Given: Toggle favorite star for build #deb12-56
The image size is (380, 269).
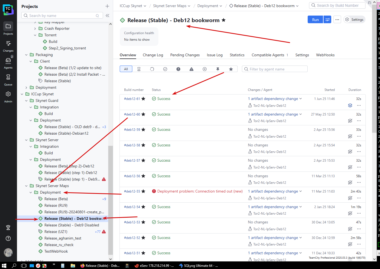Looking at the screenshot, I should (143, 176).
